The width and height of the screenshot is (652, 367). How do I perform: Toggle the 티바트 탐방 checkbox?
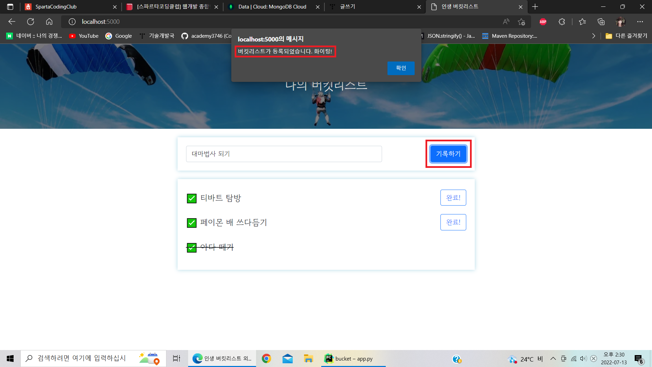[x=192, y=198]
